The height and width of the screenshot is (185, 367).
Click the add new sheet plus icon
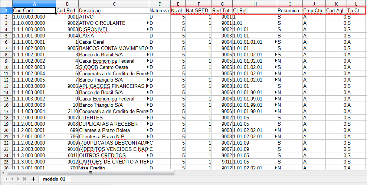[33, 179]
